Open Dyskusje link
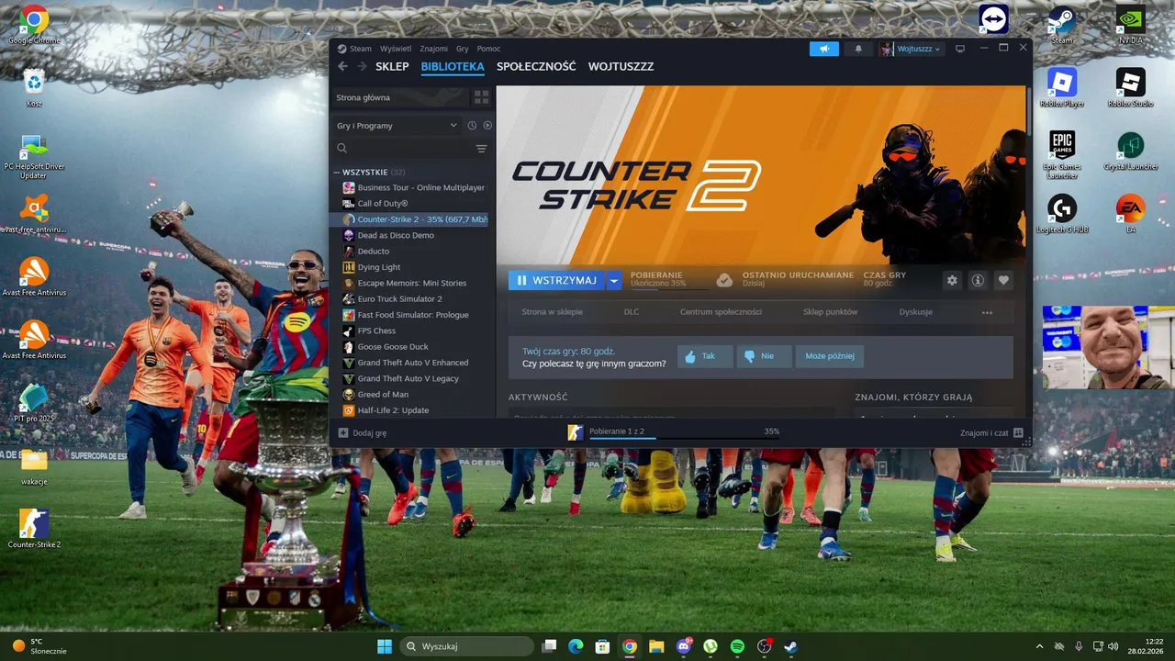Image resolution: width=1175 pixels, height=661 pixels. (915, 312)
